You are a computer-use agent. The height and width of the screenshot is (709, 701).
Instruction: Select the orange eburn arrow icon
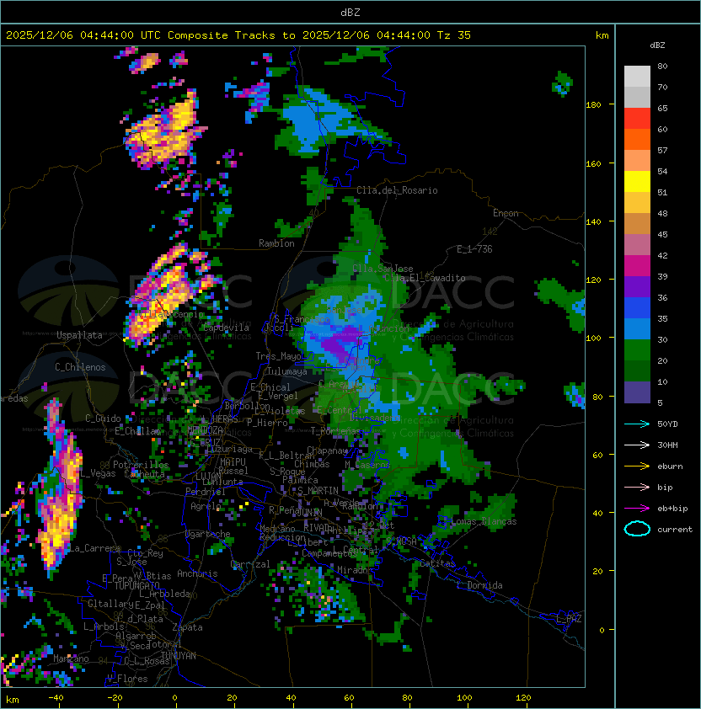[637, 466]
